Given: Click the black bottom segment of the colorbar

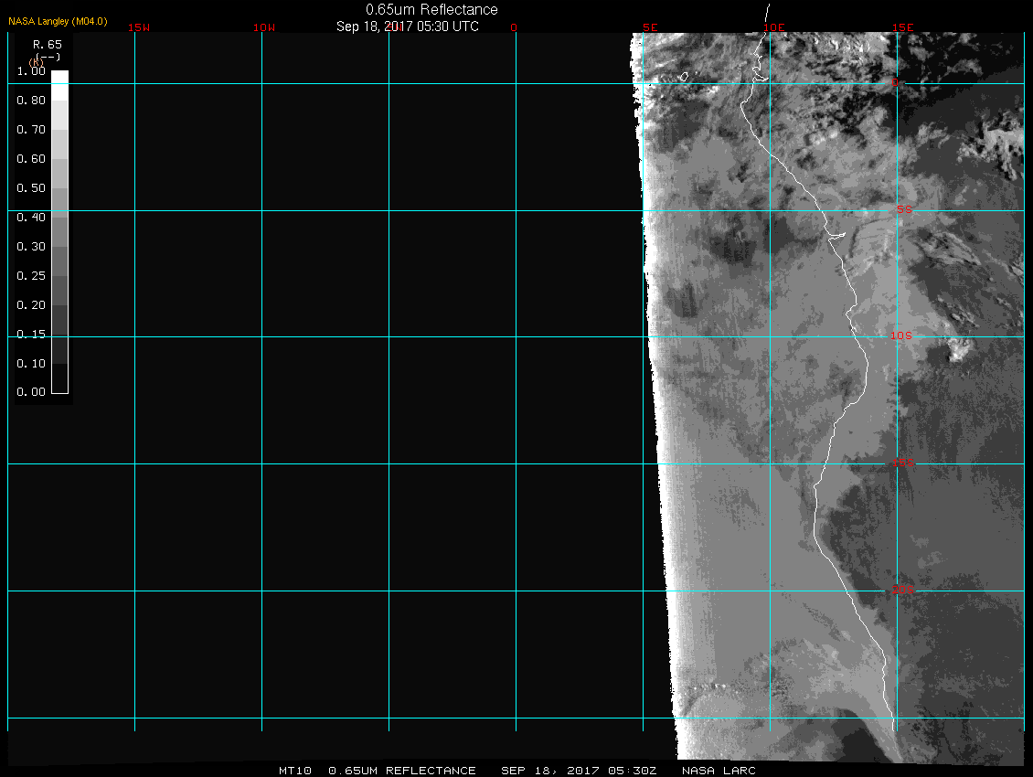Looking at the screenshot, I should [x=60, y=378].
